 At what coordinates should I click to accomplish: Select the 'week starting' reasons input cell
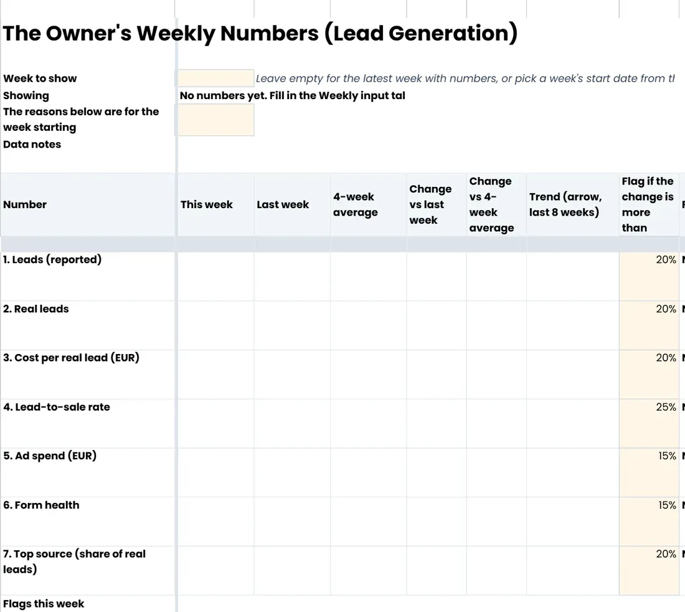(x=216, y=120)
